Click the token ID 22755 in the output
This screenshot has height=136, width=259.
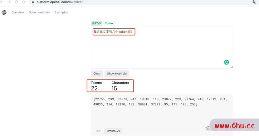click(100, 99)
